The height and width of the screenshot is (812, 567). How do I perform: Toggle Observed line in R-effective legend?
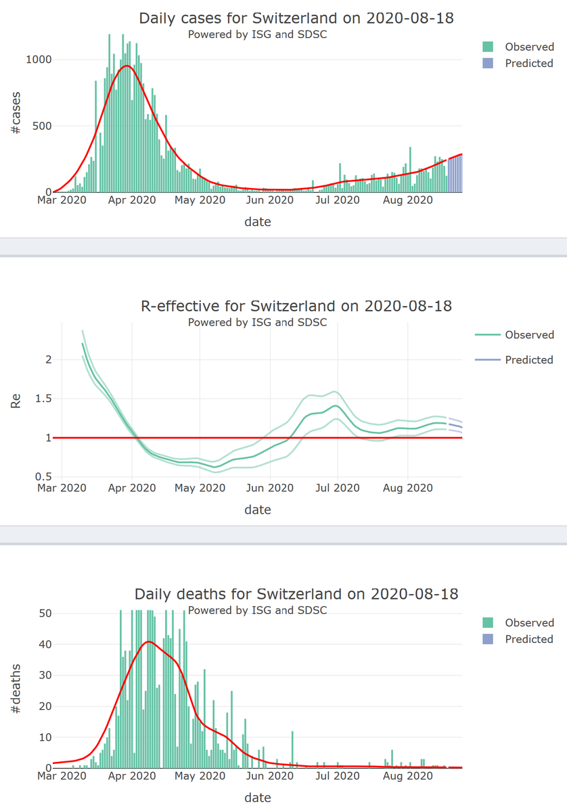point(515,335)
